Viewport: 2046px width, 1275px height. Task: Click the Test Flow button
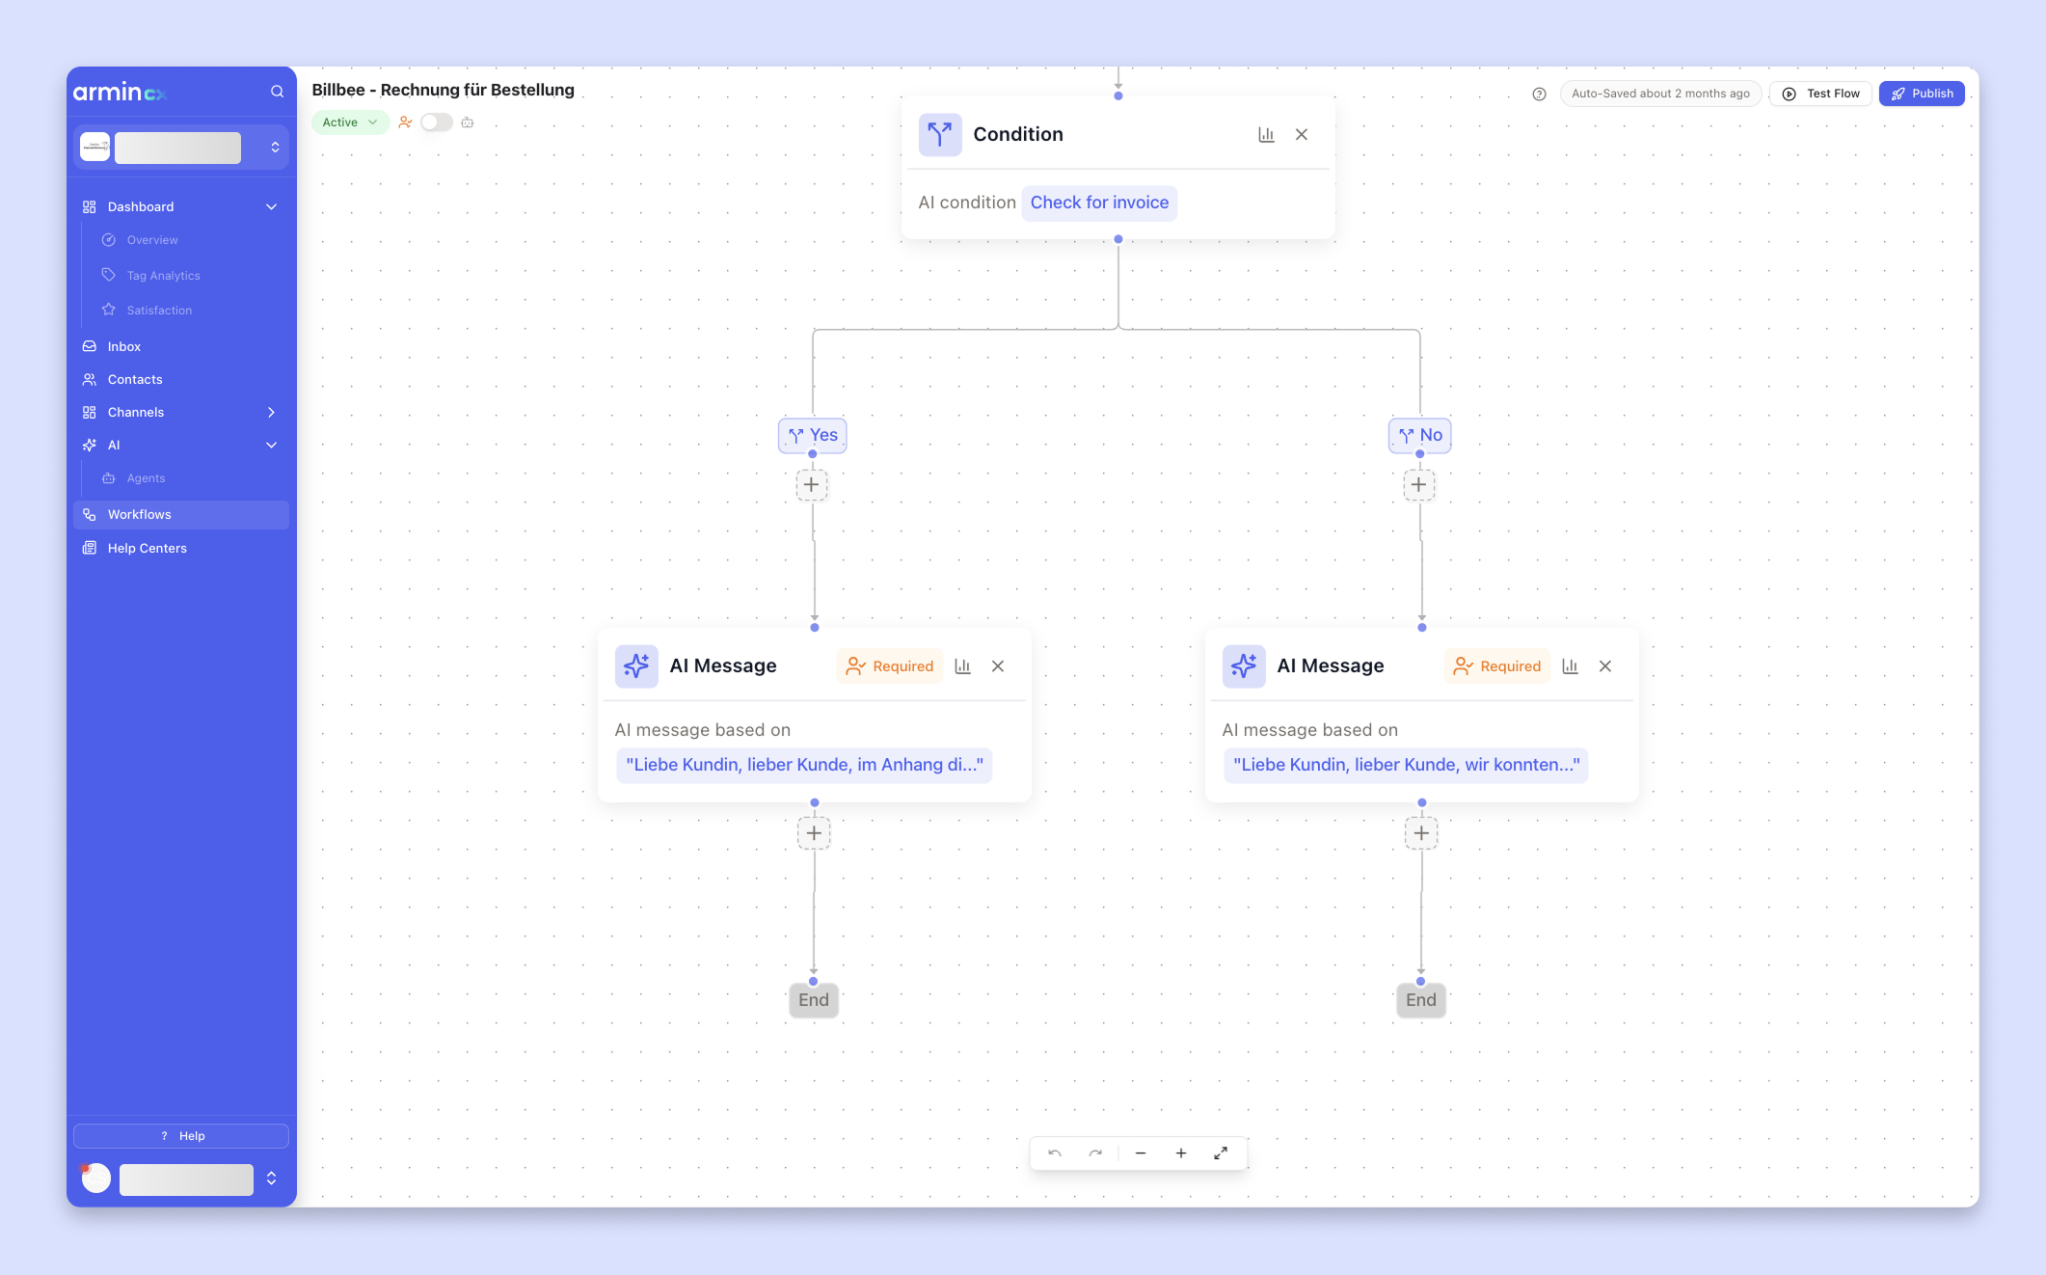click(1820, 94)
